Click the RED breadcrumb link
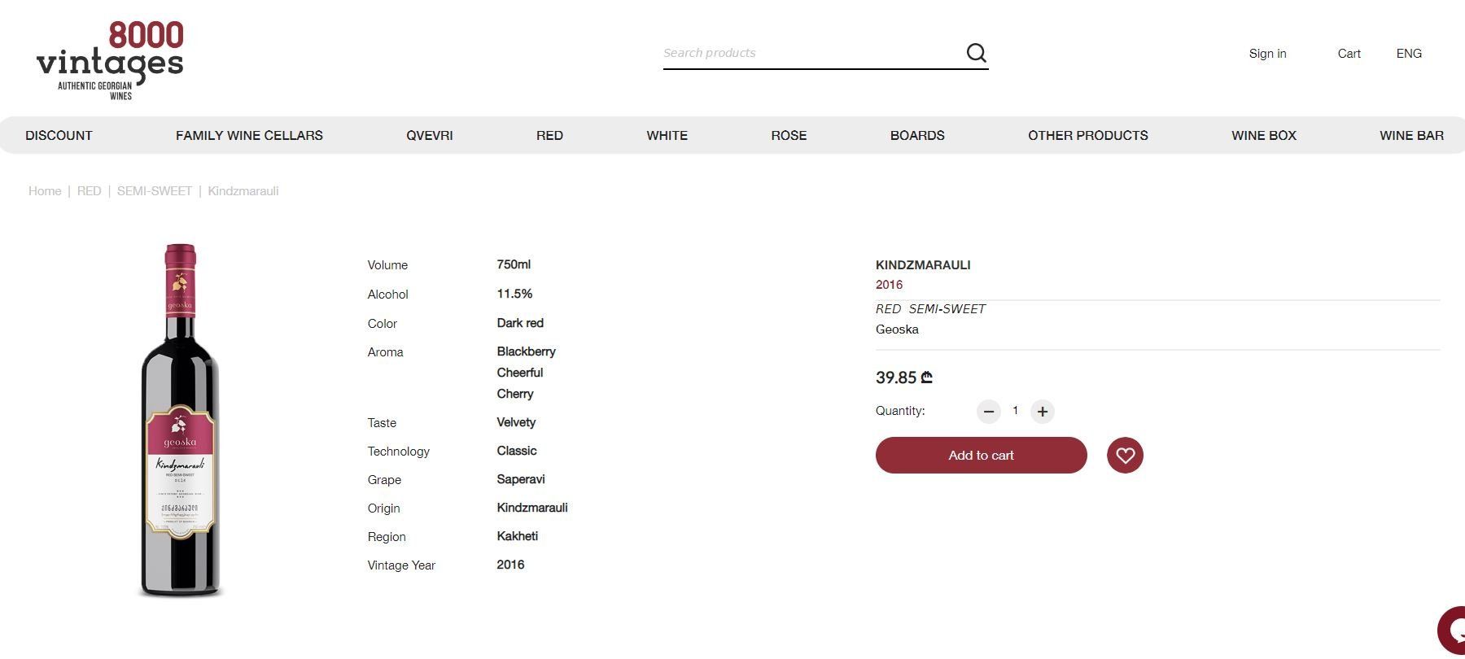Image resolution: width=1465 pixels, height=659 pixels. point(90,191)
